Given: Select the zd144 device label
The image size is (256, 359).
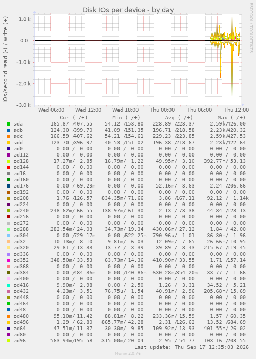Looking at the screenshot, I should tap(21, 167).
